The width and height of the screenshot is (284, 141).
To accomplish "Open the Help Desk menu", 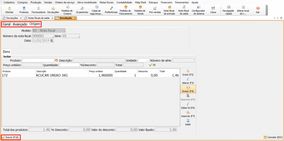I will coord(141,2).
